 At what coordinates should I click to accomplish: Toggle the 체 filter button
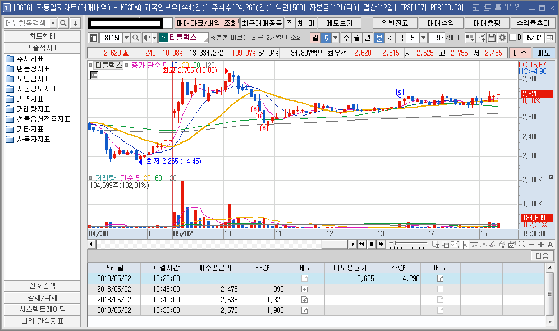pos(300,23)
